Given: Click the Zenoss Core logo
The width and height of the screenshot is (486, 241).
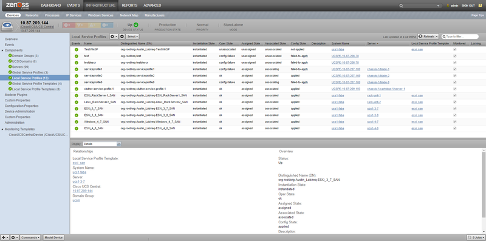Looking at the screenshot, I should (18, 5).
